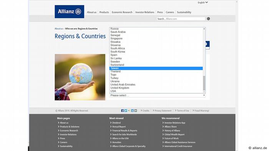Select United Arab Emirates in the list
The height and width of the screenshot is (151, 269).
coord(156,85)
